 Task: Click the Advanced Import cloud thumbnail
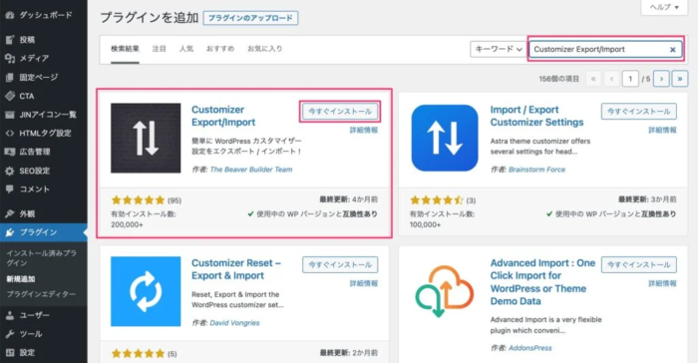coord(445,291)
